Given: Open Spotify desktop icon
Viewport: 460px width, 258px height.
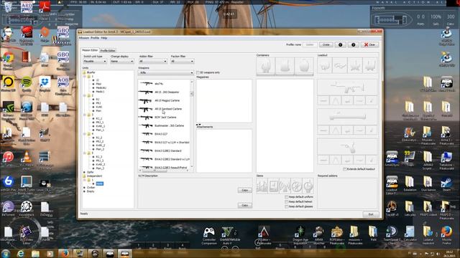Looking at the screenshot, I should click(x=27, y=82).
